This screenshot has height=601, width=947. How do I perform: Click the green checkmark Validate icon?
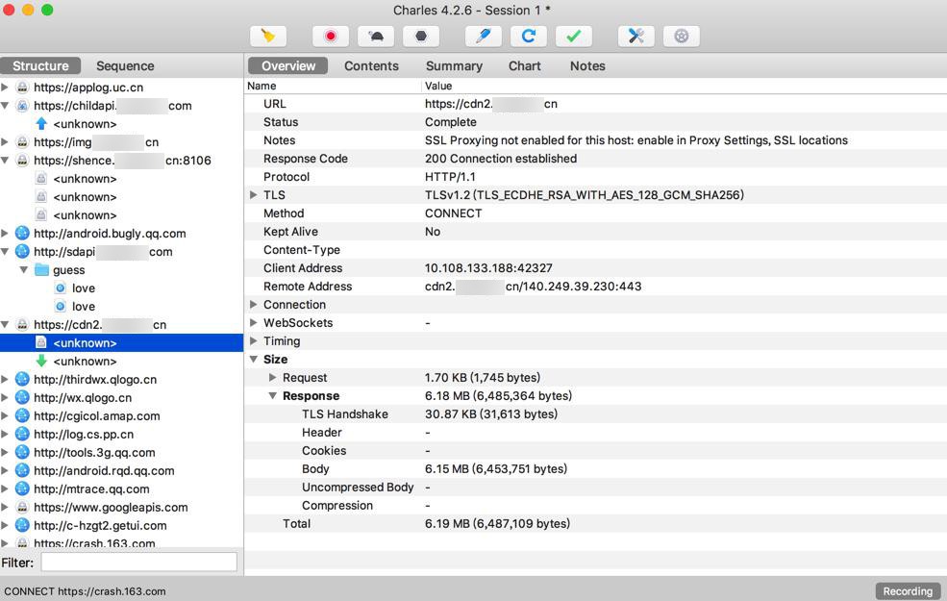573,37
